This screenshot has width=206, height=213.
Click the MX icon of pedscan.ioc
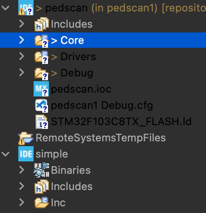tap(41, 89)
